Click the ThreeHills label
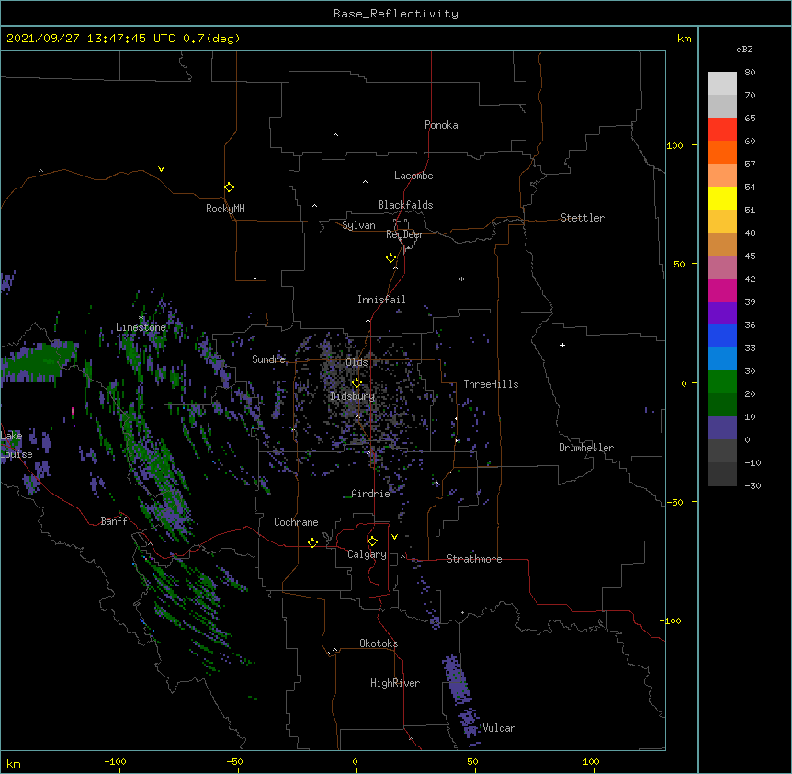Image resolution: width=792 pixels, height=774 pixels. [x=491, y=384]
